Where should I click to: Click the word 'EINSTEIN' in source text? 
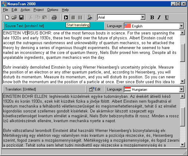pos(12,33)
